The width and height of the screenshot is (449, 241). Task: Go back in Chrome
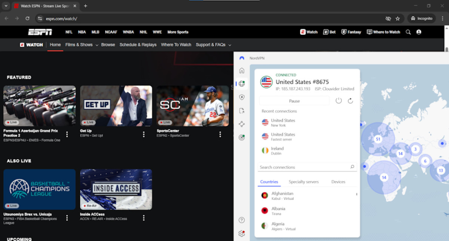pos(6,18)
